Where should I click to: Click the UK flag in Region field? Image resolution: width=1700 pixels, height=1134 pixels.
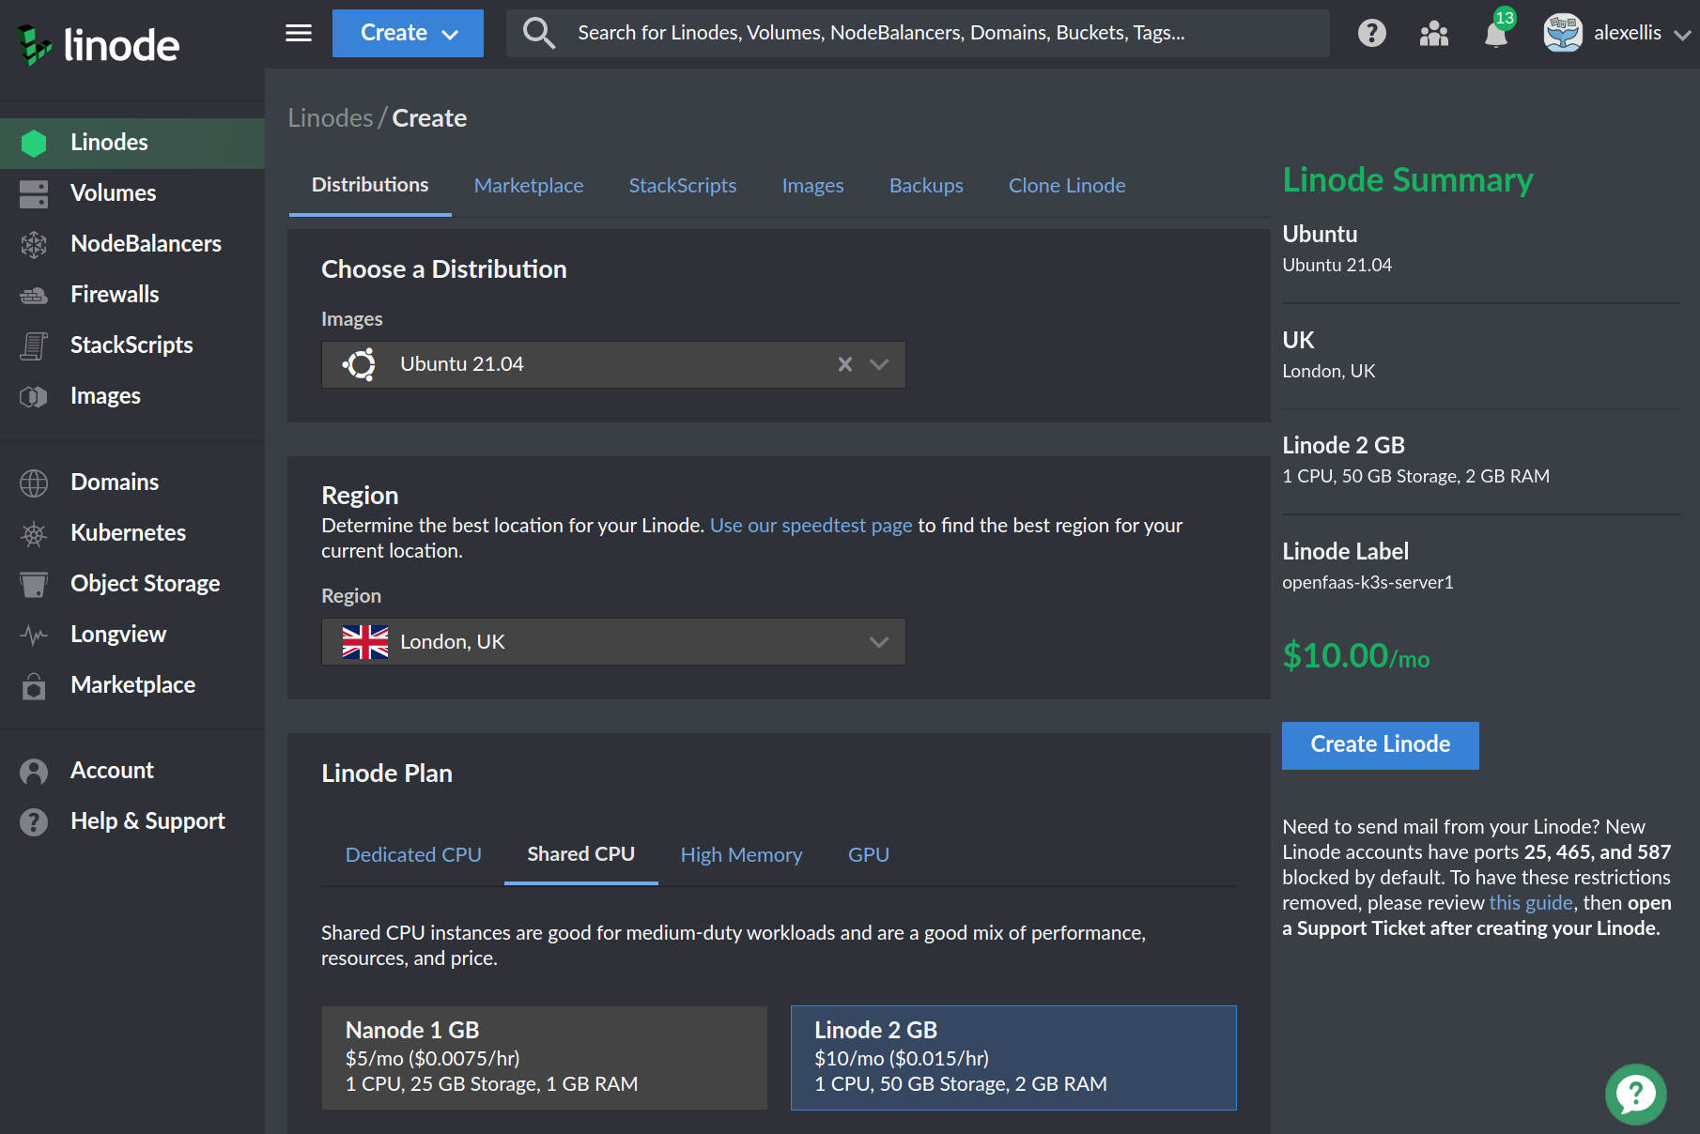point(365,642)
